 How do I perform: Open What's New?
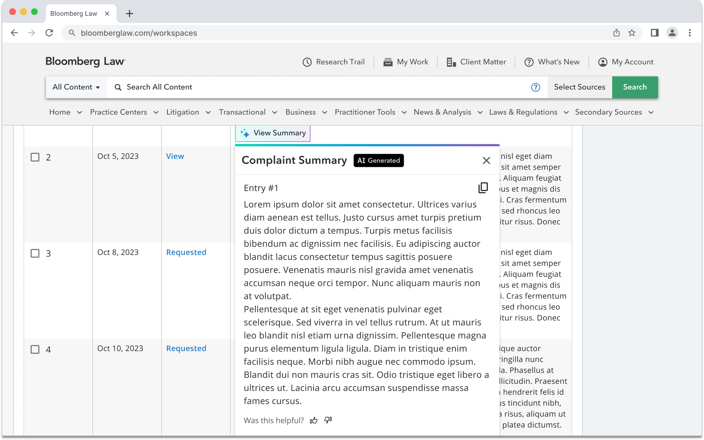click(551, 62)
